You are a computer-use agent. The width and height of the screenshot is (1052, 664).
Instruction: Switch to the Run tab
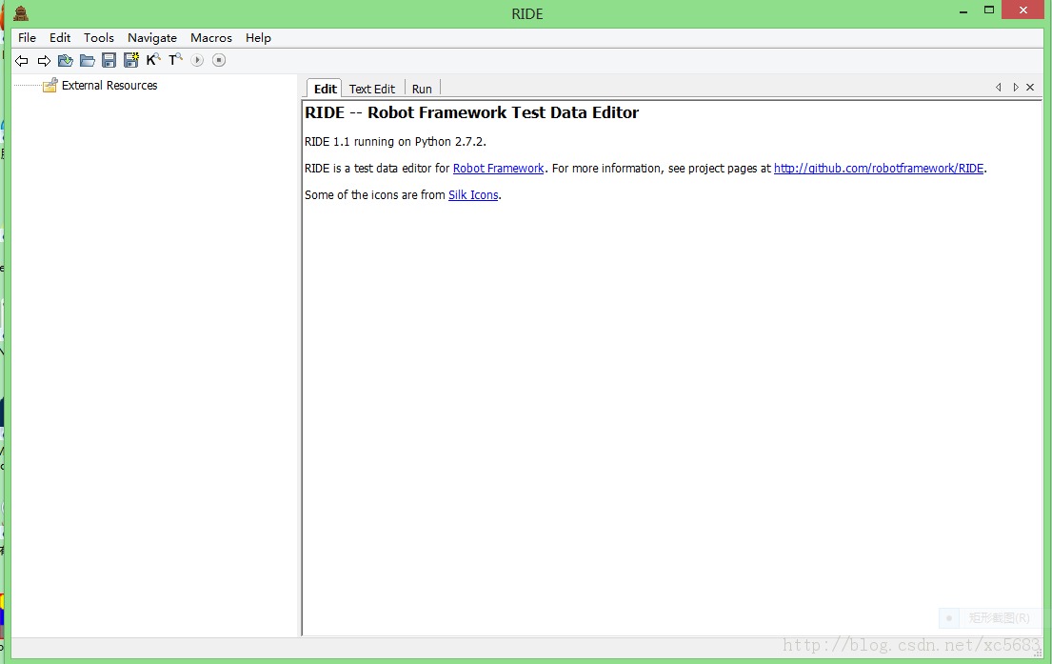[422, 89]
